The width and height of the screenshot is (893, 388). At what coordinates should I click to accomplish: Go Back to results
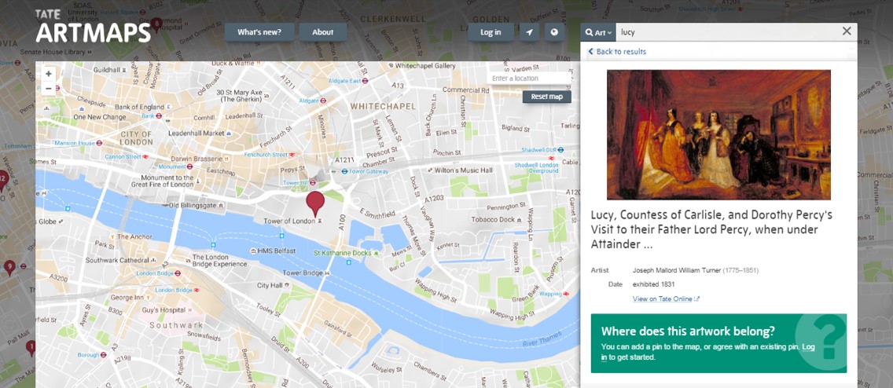point(617,51)
